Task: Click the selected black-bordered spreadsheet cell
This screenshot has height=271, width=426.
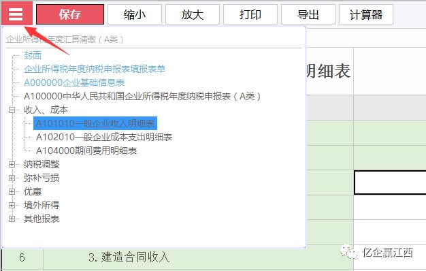Action: [x=390, y=182]
